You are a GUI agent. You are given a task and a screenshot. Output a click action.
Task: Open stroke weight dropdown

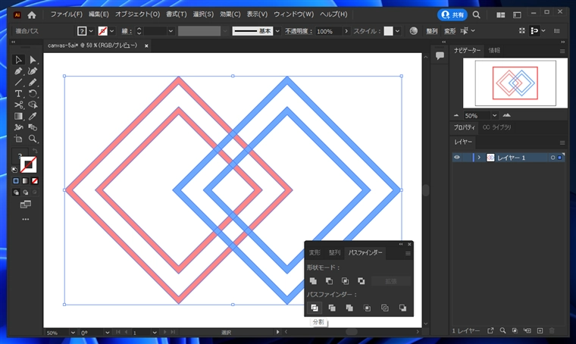(x=171, y=31)
